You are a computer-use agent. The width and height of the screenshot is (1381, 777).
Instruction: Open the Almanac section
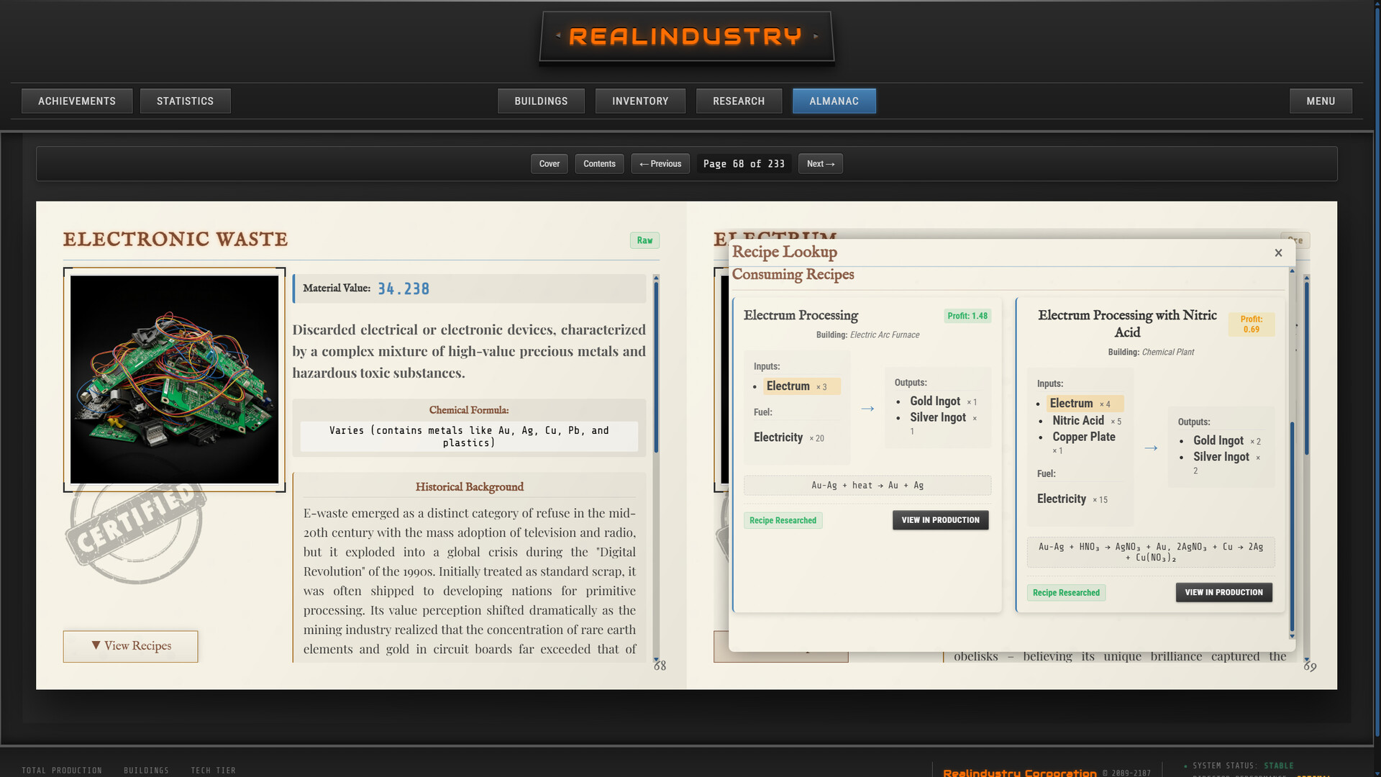[x=834, y=101]
